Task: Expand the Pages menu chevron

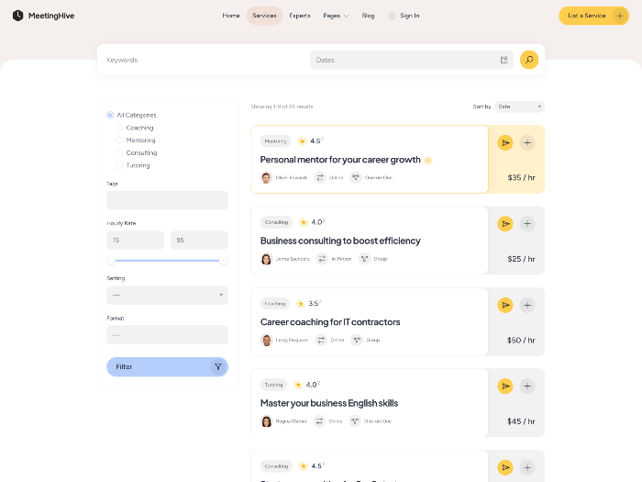Action: coord(346,16)
